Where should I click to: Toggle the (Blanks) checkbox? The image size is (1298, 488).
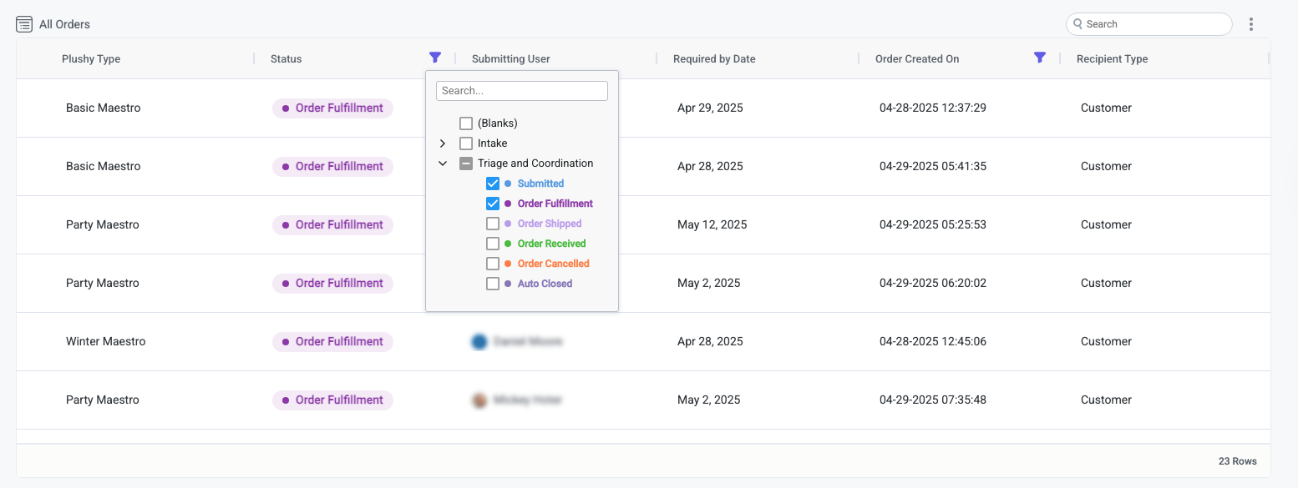click(x=466, y=123)
